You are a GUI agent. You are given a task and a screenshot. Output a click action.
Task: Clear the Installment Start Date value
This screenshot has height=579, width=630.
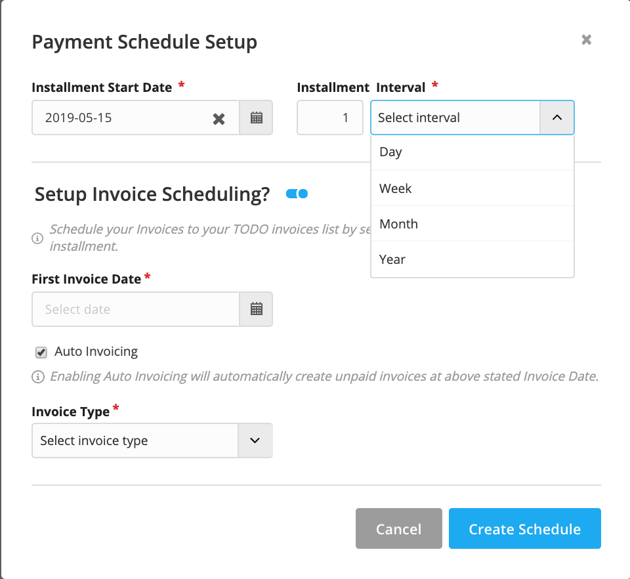(x=219, y=118)
